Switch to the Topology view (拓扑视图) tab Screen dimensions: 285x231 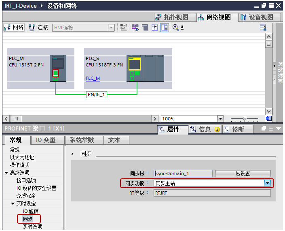coord(175,17)
